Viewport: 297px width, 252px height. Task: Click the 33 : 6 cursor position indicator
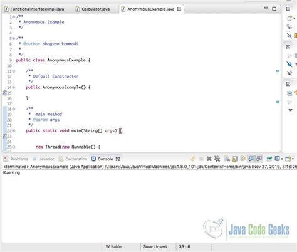click(184, 246)
